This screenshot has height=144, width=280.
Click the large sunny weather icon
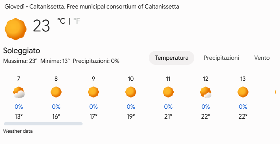click(16, 29)
